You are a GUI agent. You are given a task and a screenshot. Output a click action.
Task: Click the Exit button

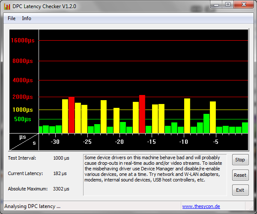(240, 190)
